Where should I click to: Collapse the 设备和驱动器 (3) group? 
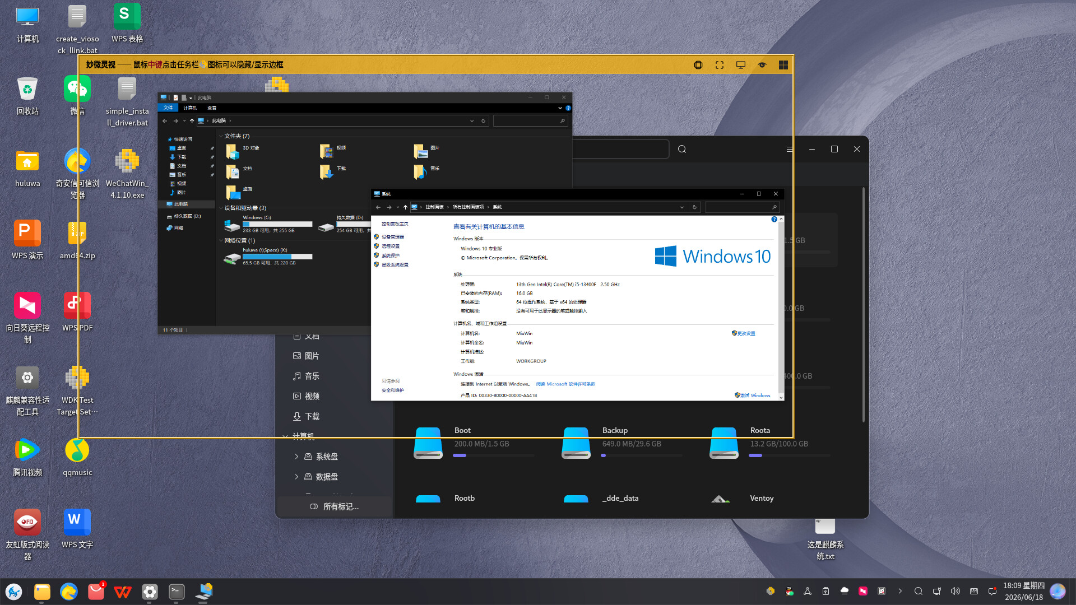click(x=221, y=208)
